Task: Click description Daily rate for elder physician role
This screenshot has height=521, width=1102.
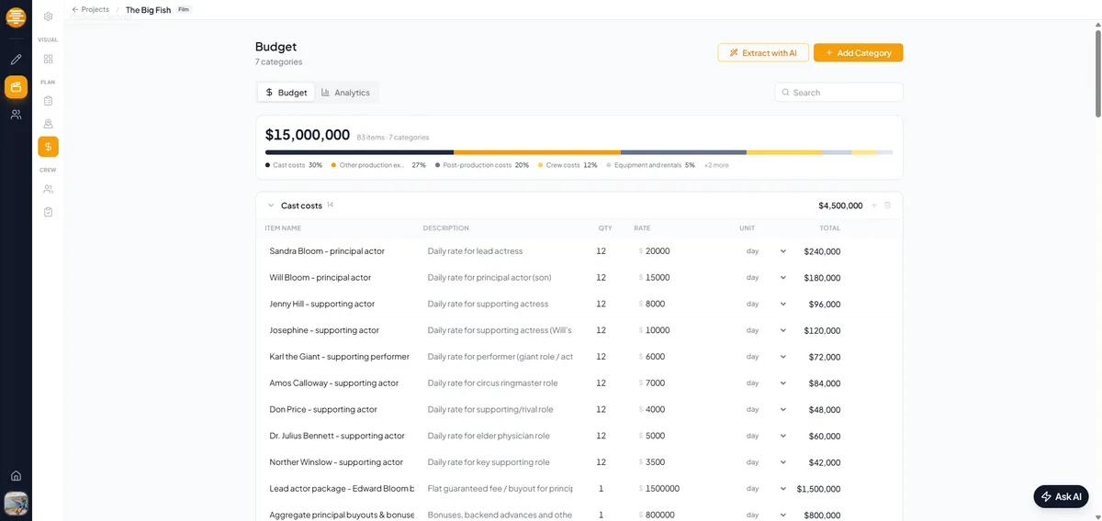Action: pyautogui.click(x=489, y=436)
